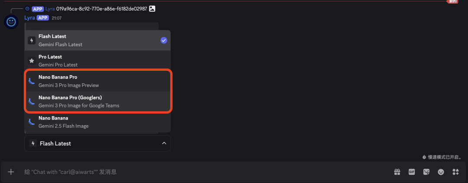Choose Nano Banana Pro Image Preview option

click(x=97, y=81)
